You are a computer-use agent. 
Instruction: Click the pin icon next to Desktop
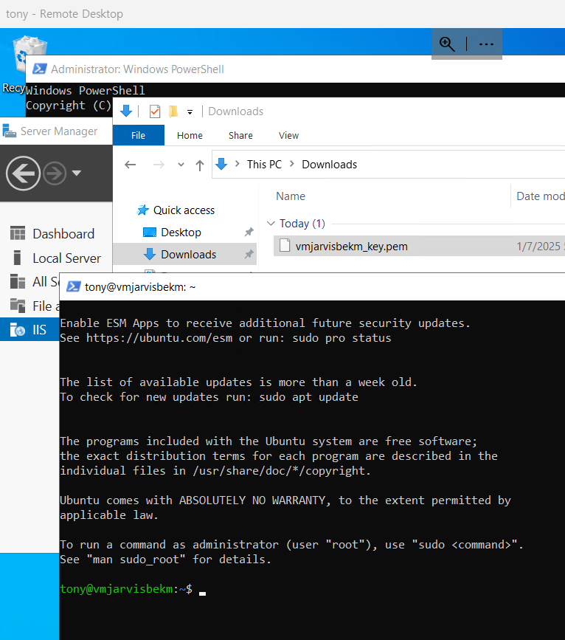[249, 233]
